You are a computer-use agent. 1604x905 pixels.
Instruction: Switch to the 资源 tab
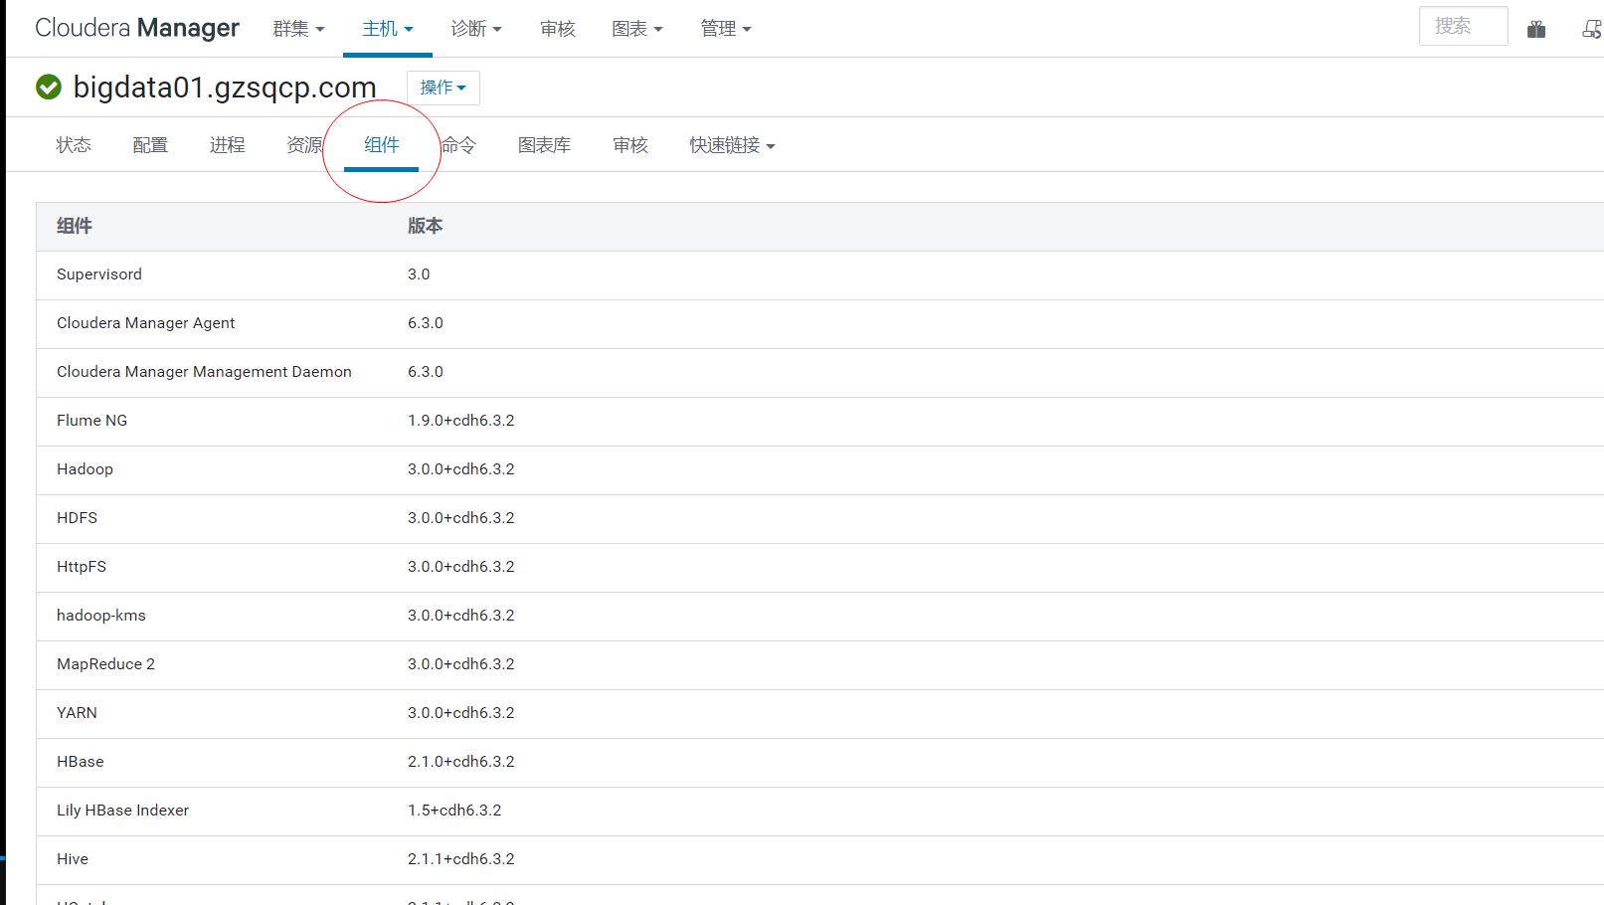point(304,145)
